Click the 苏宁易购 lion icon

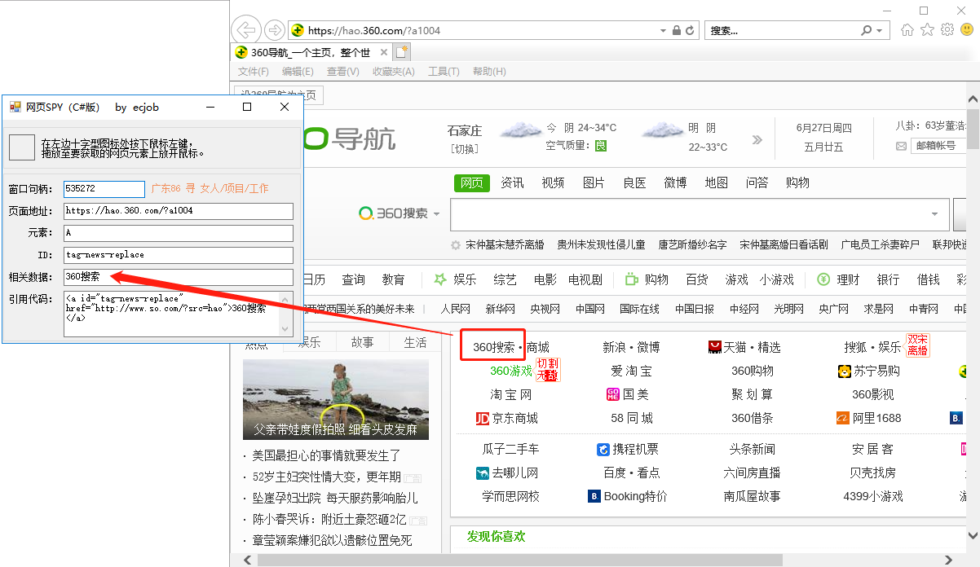(x=845, y=371)
